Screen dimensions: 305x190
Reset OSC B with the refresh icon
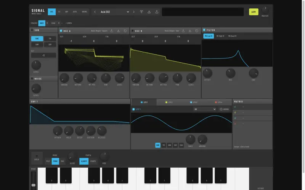click(x=197, y=31)
